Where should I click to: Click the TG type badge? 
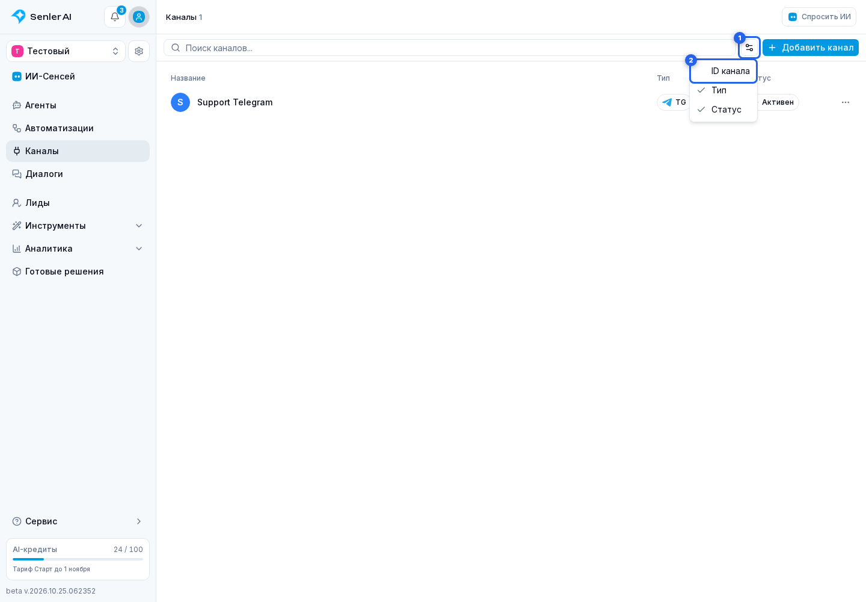click(x=674, y=102)
